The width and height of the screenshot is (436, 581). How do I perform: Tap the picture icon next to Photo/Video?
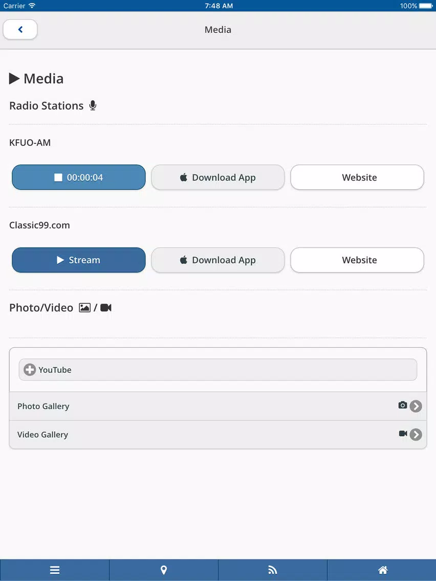(x=84, y=308)
